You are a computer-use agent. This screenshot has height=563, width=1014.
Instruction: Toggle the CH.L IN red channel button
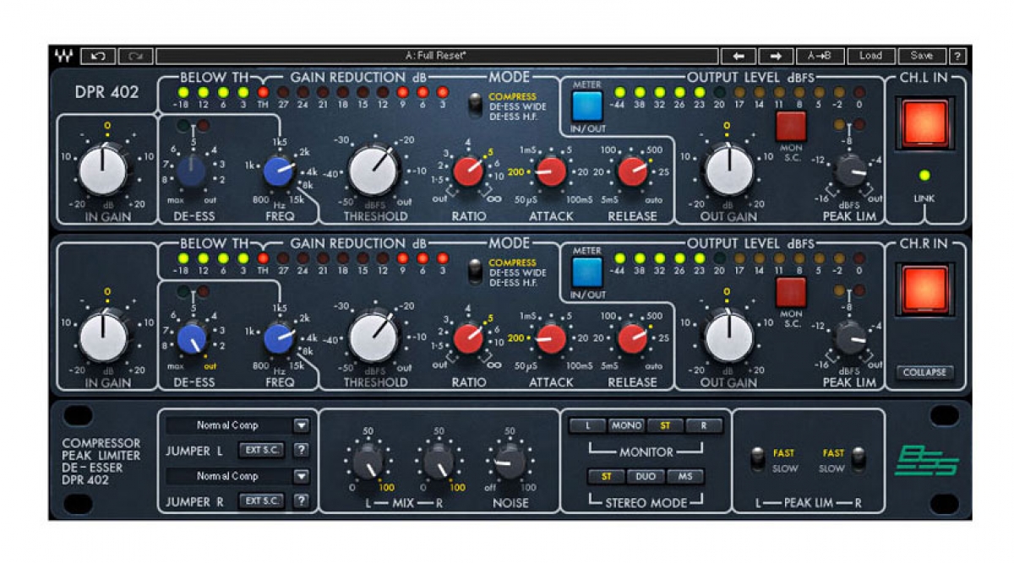click(924, 123)
